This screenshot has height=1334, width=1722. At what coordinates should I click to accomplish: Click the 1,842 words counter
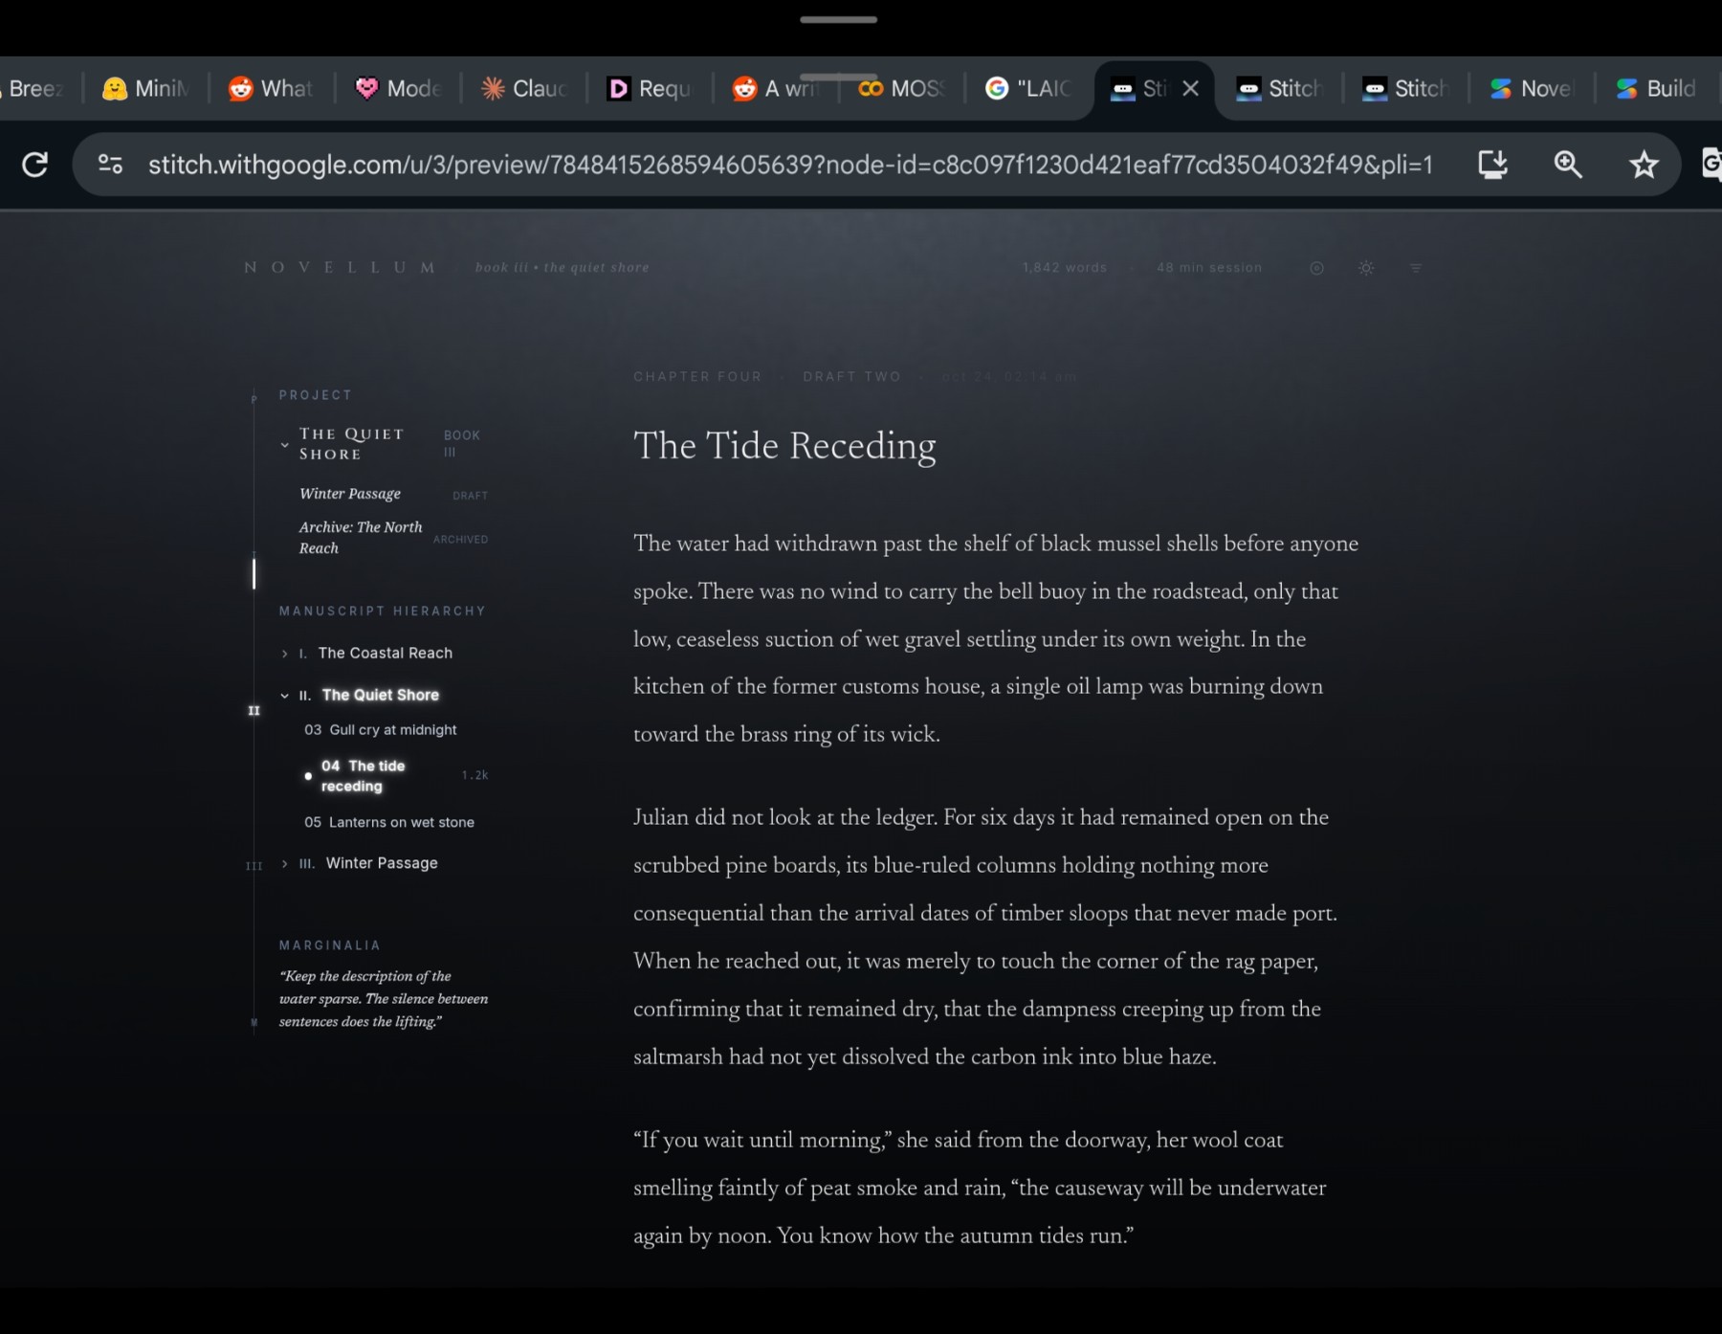coord(1064,268)
